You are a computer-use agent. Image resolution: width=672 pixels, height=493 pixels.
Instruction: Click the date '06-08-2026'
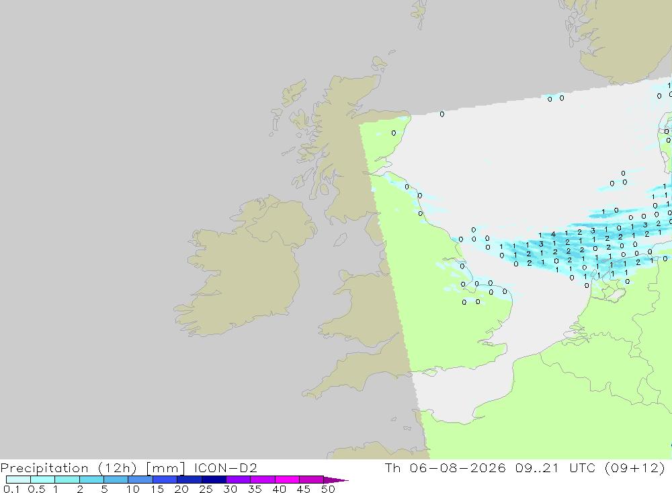click(x=458, y=467)
